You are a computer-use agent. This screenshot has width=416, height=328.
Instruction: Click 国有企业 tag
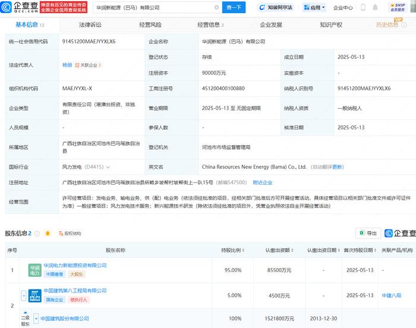[55, 299]
